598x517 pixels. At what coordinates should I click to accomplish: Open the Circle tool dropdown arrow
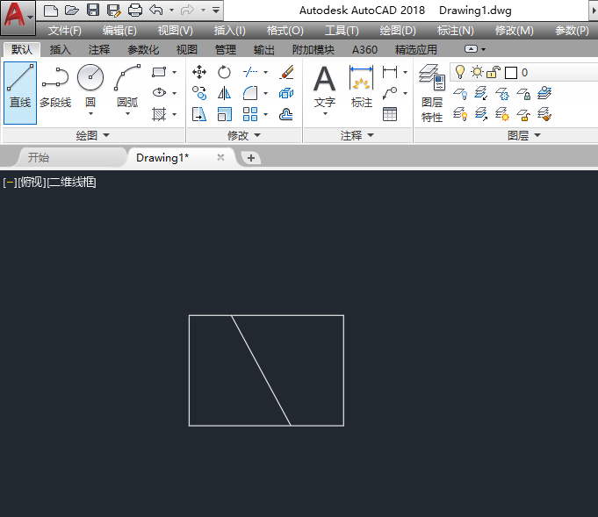coord(90,113)
